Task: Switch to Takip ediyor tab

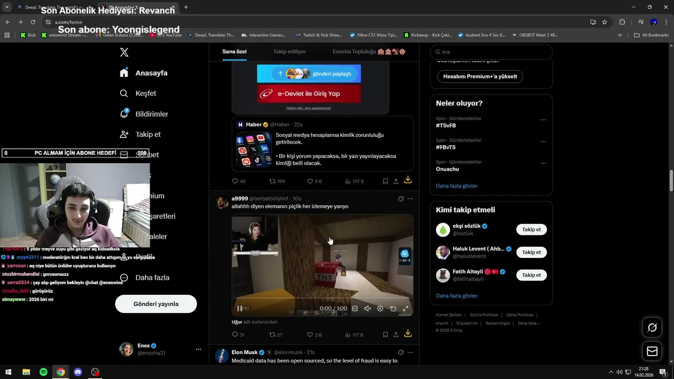Action: (x=290, y=52)
